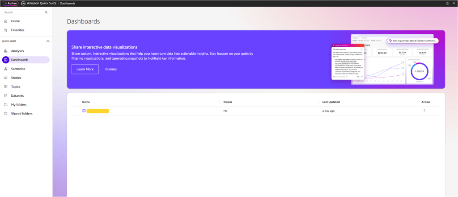Screen dimensions: 458x197
Task: Click the Dashboards icon in the sidebar
Action: tap(5, 60)
